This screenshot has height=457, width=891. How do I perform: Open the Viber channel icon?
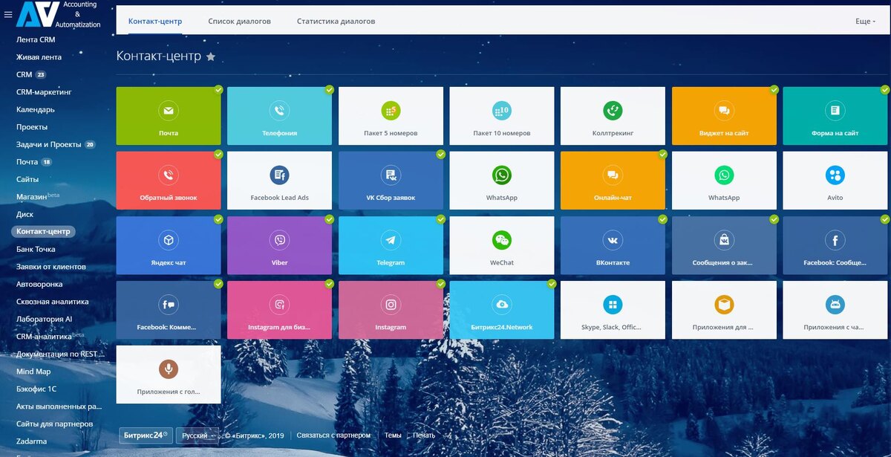coord(279,240)
